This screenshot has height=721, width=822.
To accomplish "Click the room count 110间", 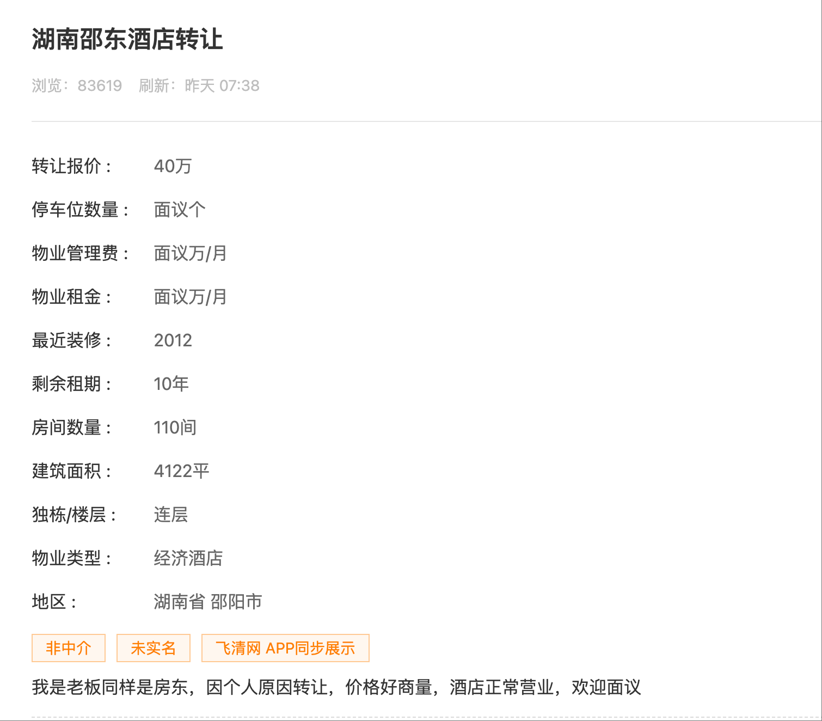I will (x=175, y=427).
